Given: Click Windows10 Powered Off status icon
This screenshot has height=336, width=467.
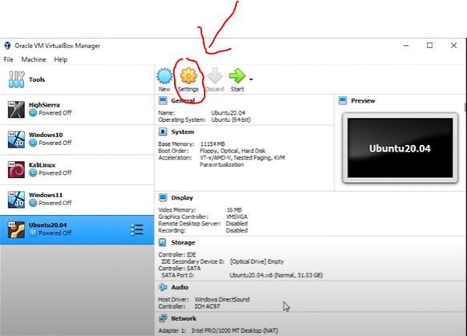Looking at the screenshot, I should (33, 143).
